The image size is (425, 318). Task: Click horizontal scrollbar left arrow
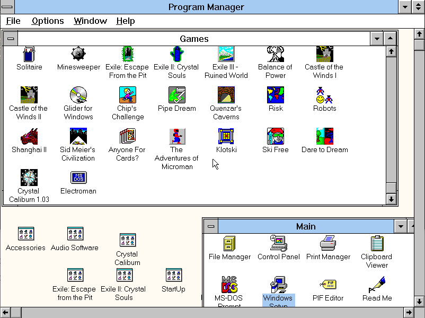[x=5, y=313]
